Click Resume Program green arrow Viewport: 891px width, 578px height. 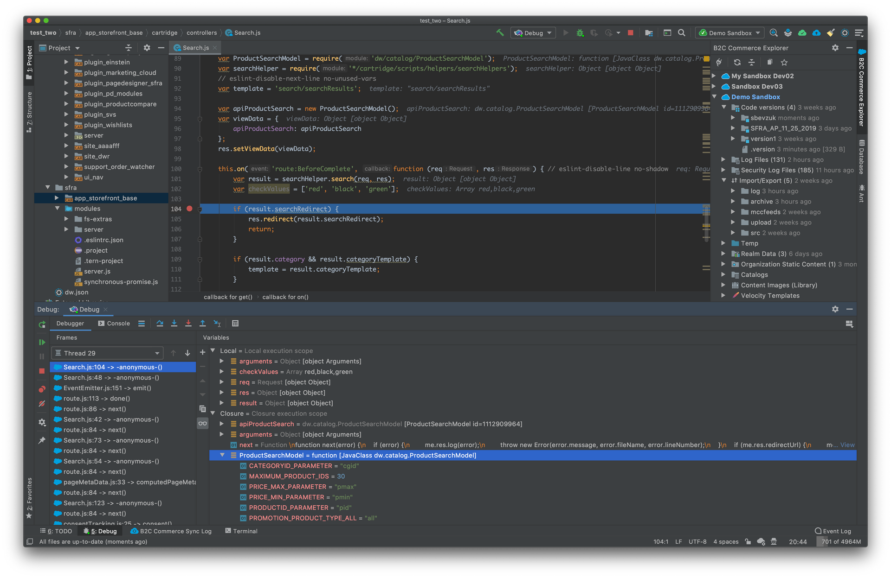click(x=42, y=342)
